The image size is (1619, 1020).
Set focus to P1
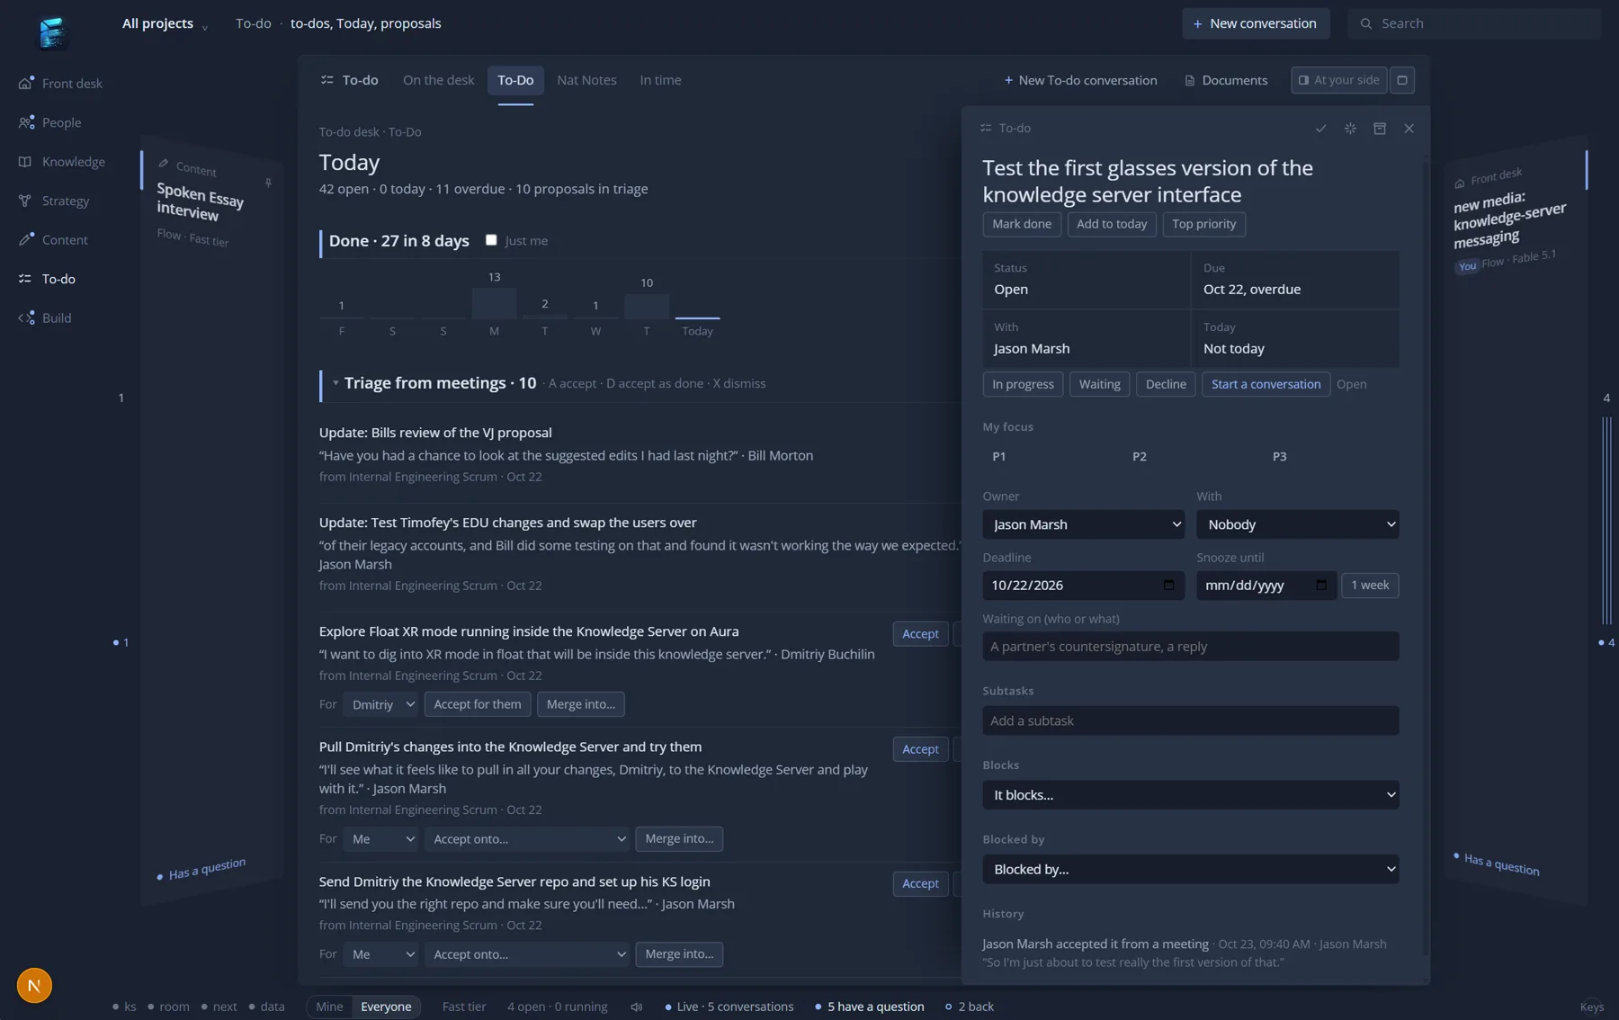998,457
